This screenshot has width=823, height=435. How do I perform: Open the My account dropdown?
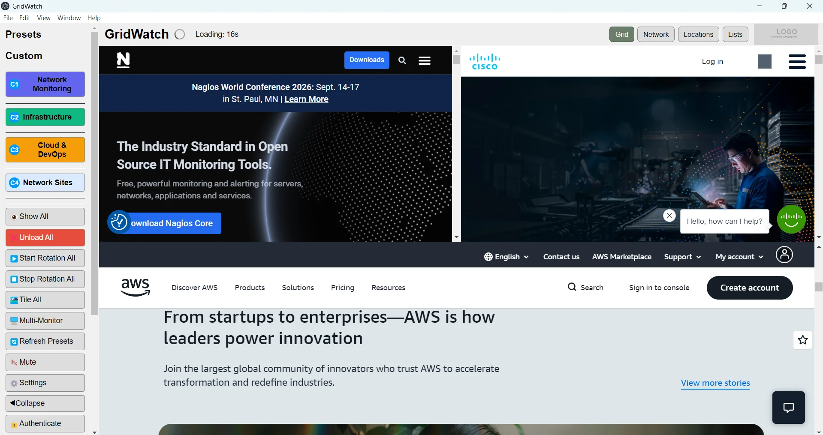coord(739,256)
